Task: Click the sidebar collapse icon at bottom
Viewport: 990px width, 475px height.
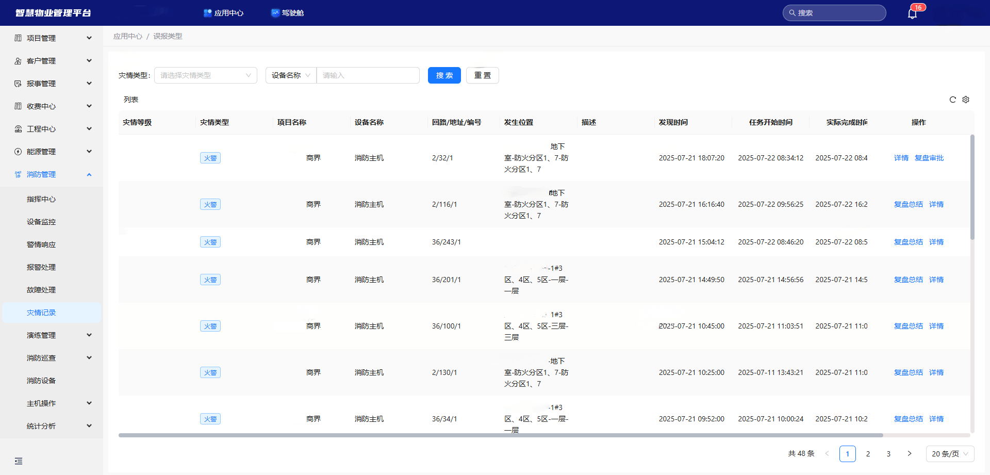Action: (x=19, y=461)
